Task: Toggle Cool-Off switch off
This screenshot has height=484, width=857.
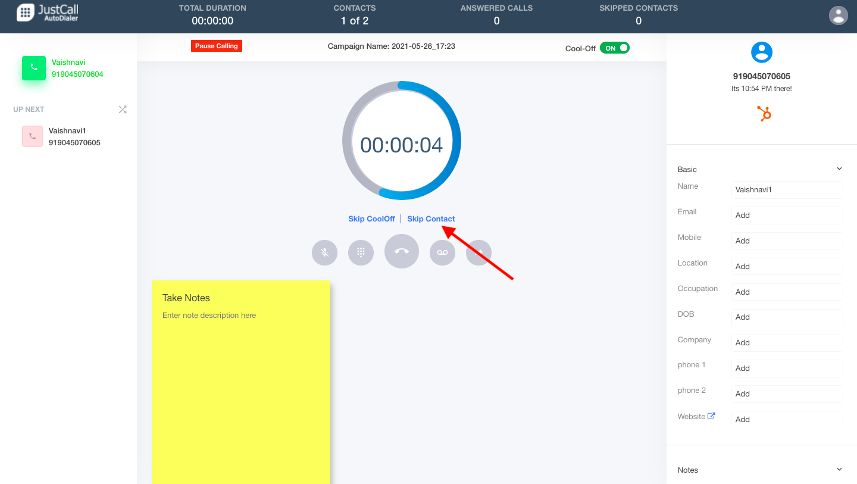Action: (615, 48)
